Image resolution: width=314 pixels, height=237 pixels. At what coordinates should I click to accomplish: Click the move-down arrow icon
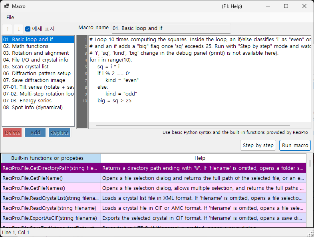[19, 29]
